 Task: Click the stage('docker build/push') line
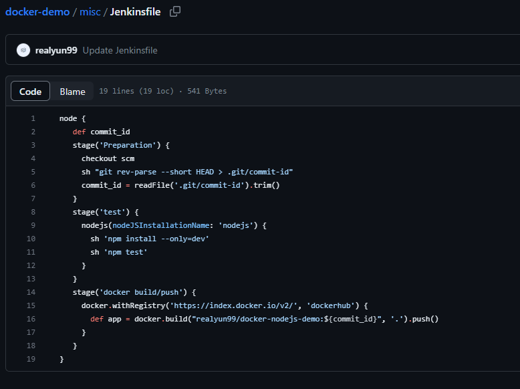point(134,292)
